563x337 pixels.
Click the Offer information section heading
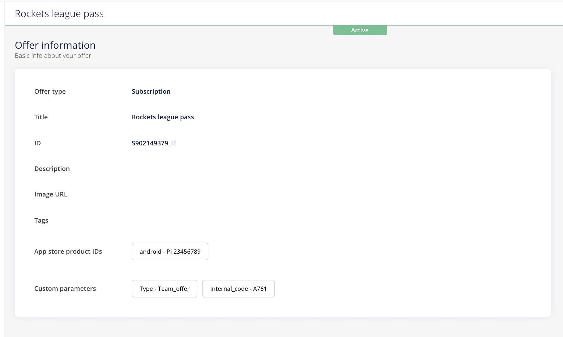pyautogui.click(x=55, y=45)
